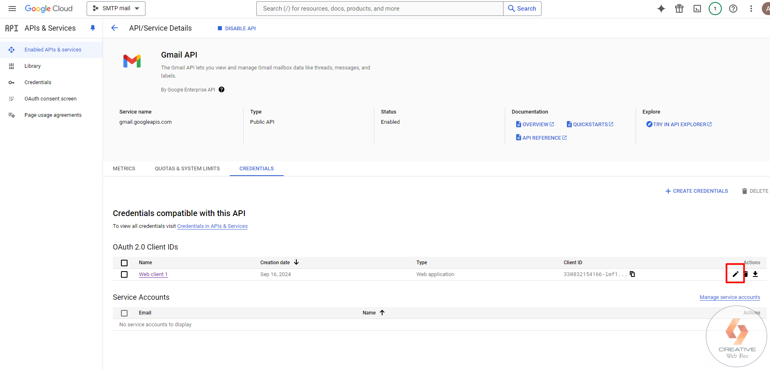
Task: Open the OVERVIEW documentation link
Action: click(x=535, y=125)
